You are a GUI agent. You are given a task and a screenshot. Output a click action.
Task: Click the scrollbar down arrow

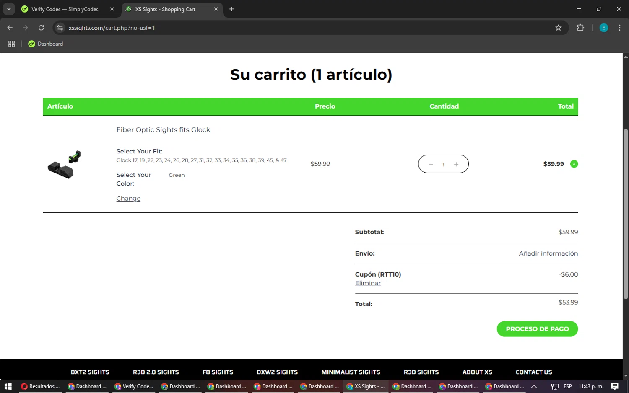[626, 376]
